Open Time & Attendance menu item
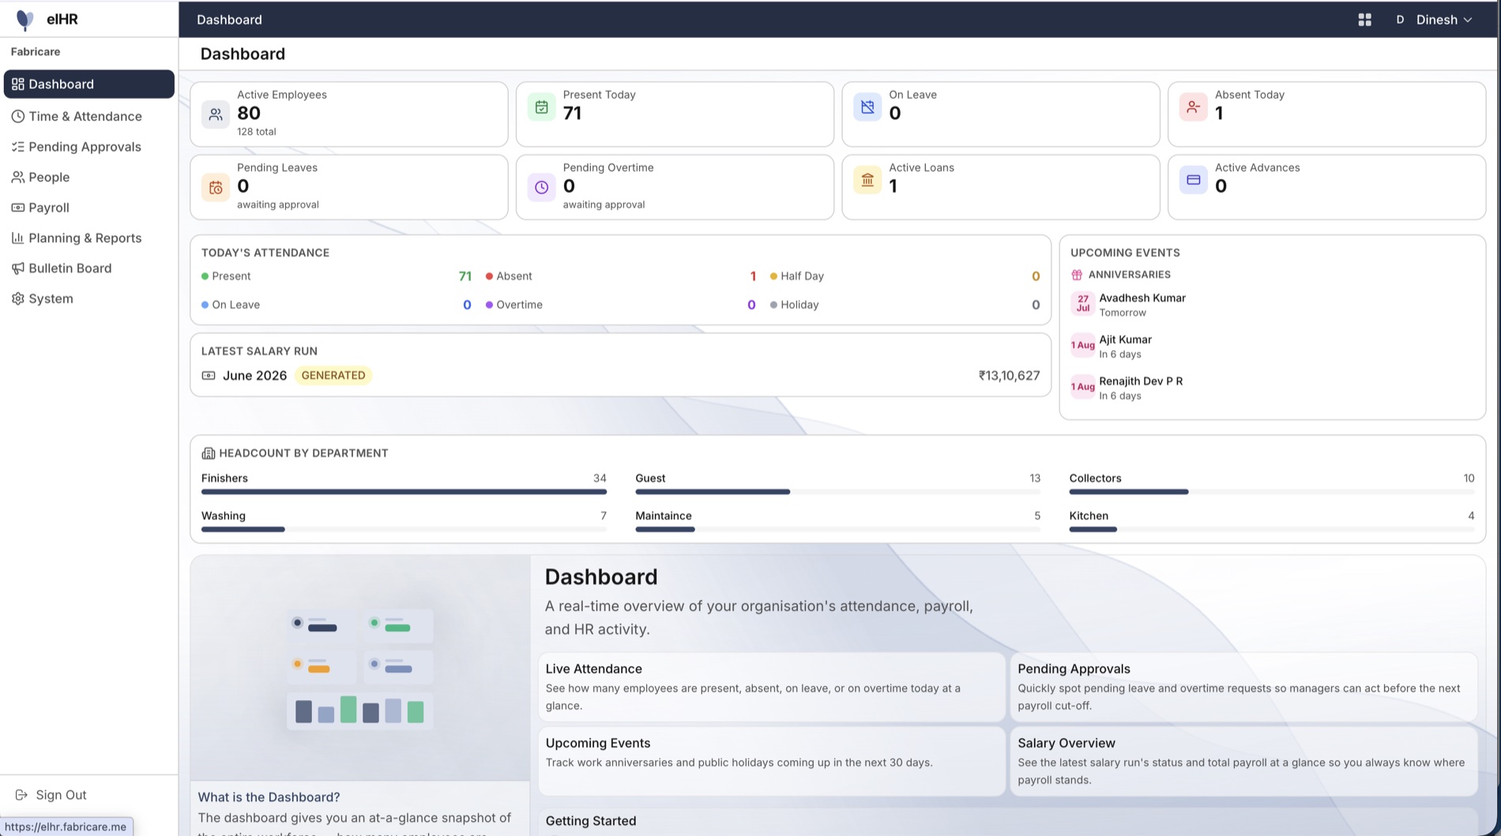This screenshot has height=836, width=1501. tap(89, 116)
